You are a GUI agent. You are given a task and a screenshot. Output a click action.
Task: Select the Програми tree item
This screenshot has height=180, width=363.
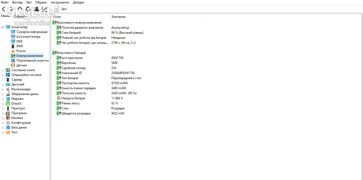coord(19,113)
